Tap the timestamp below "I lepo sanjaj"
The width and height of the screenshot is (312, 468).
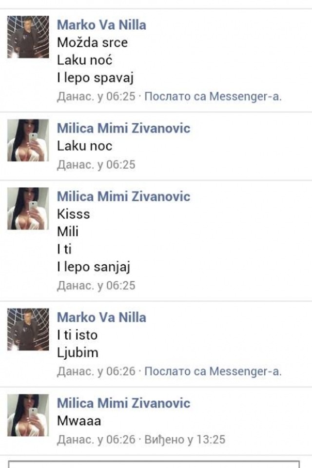pyautogui.click(x=96, y=286)
